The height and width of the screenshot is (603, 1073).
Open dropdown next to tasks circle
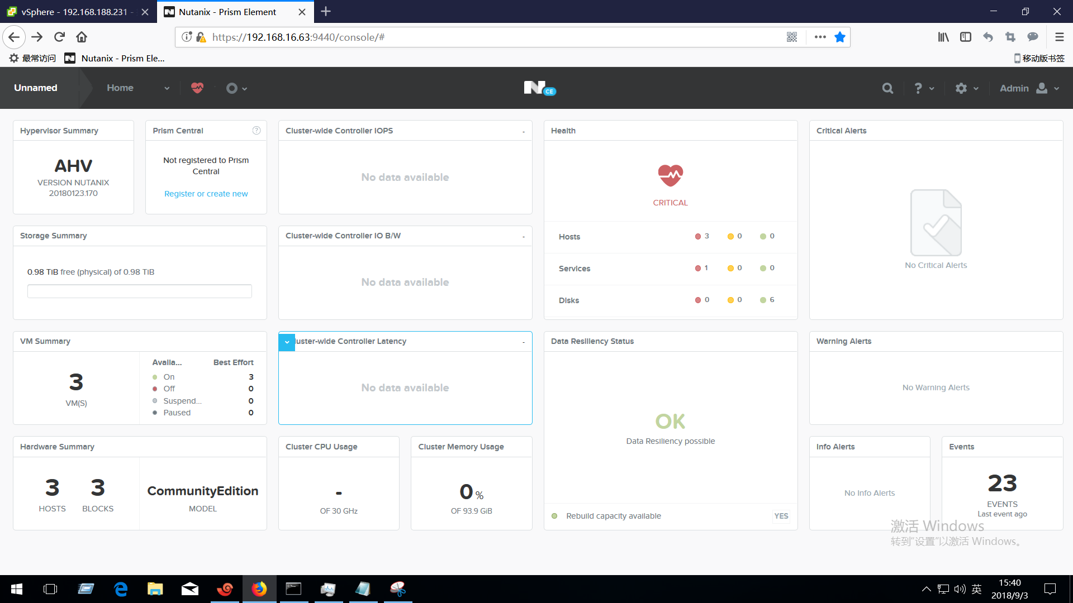[245, 89]
